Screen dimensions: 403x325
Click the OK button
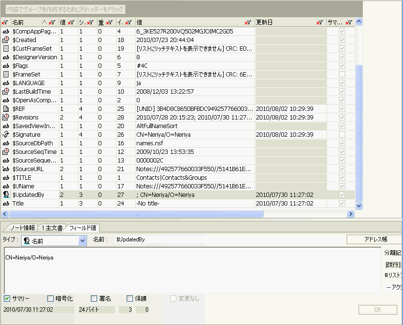(x=377, y=309)
